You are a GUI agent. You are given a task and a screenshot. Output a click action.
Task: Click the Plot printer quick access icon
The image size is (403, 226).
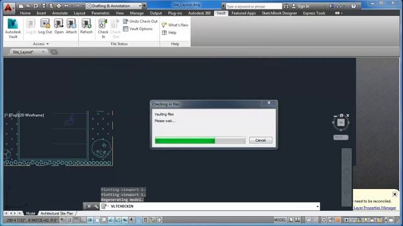pyautogui.click(x=59, y=6)
